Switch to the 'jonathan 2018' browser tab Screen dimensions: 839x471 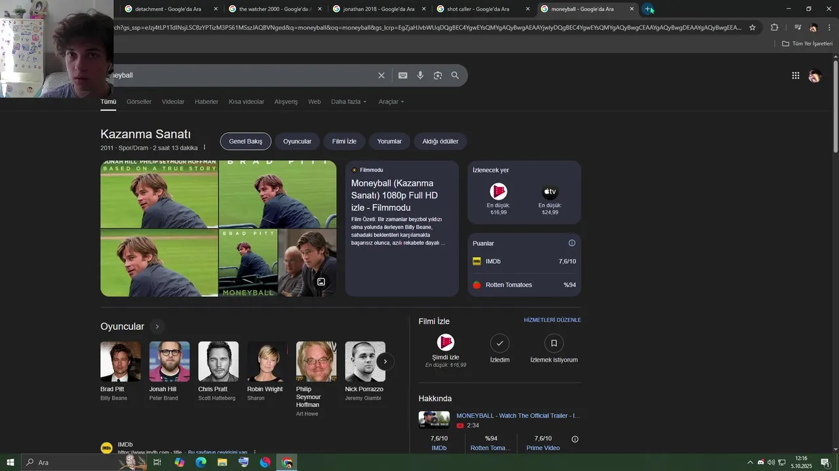point(379,9)
